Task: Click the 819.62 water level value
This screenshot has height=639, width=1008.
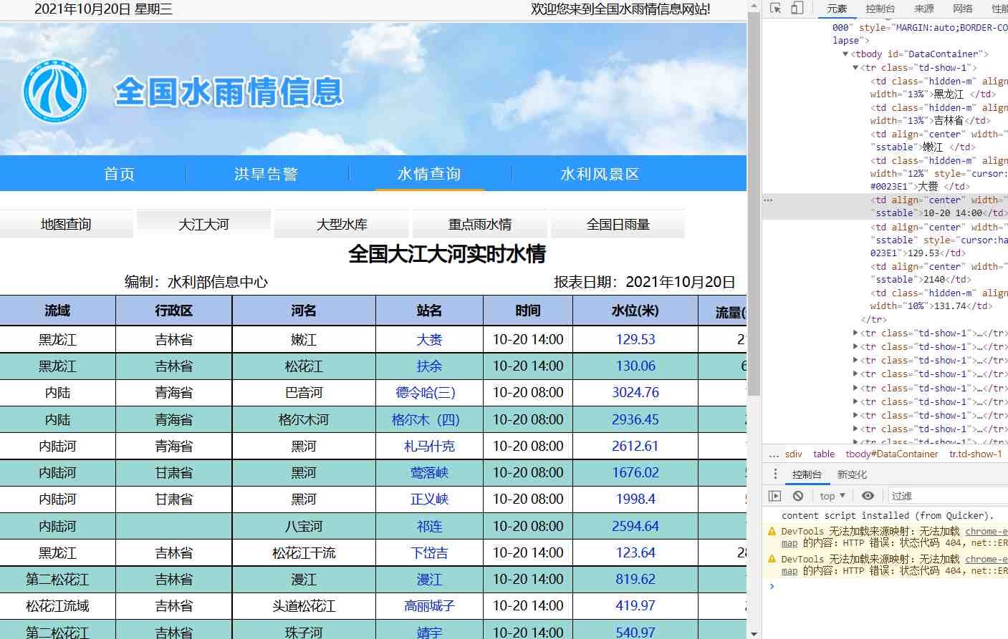Action: 635,579
